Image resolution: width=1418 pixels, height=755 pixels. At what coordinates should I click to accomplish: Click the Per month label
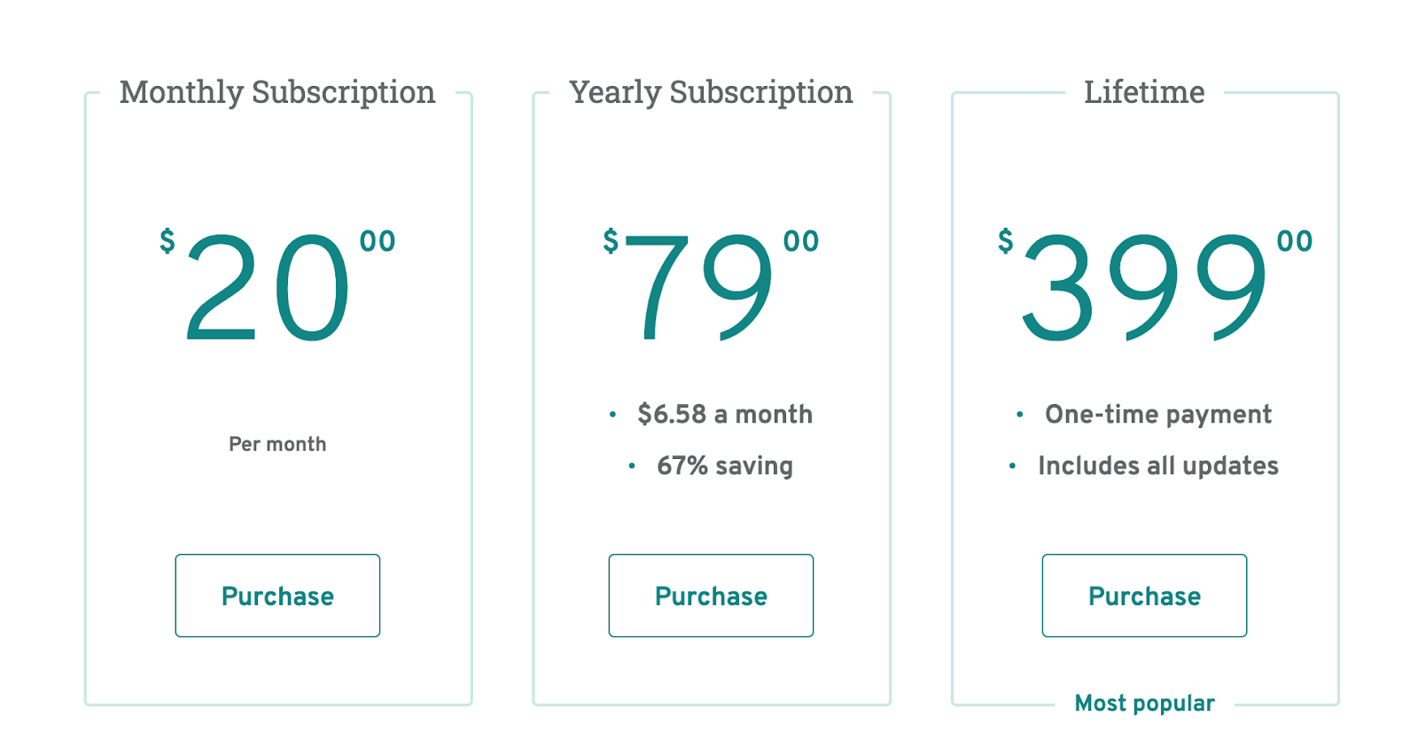click(277, 444)
